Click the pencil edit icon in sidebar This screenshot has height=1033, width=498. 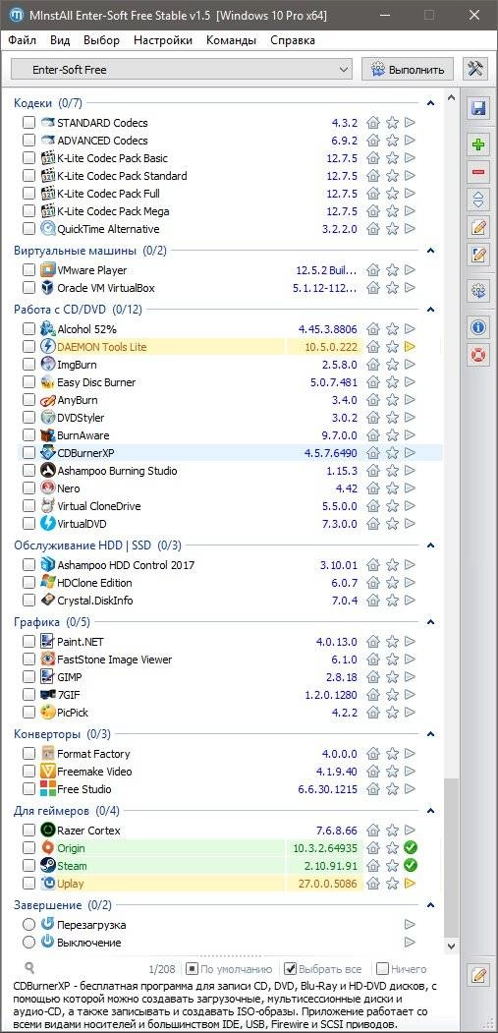478,227
